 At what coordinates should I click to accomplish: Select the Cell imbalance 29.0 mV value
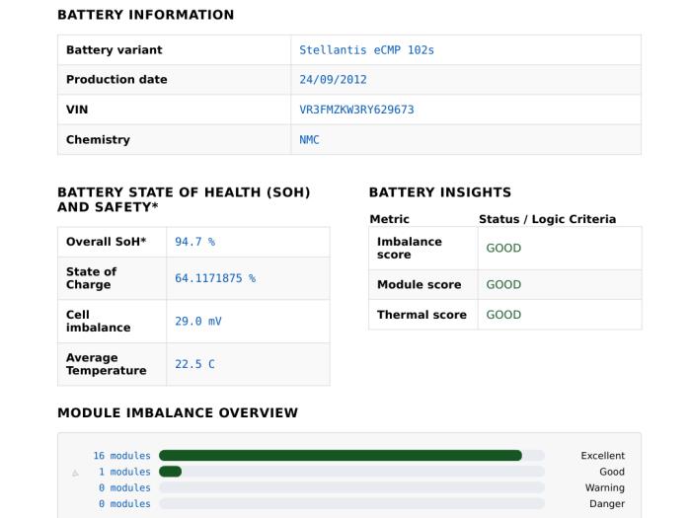[198, 321]
